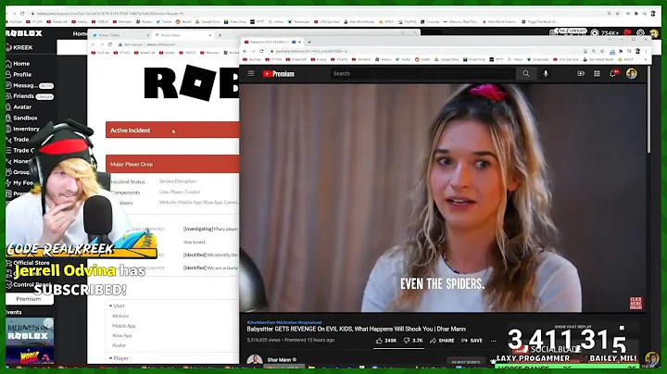Click Avatar under User section on status page
Screen dimensions: 667x374
click(120, 345)
